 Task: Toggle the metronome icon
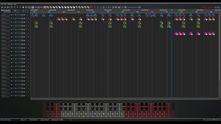click(29, 7)
